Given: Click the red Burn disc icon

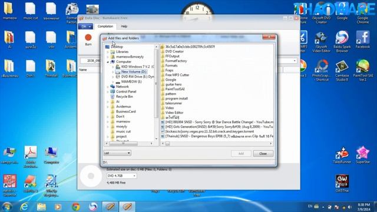Looking at the screenshot, I should [88, 38].
